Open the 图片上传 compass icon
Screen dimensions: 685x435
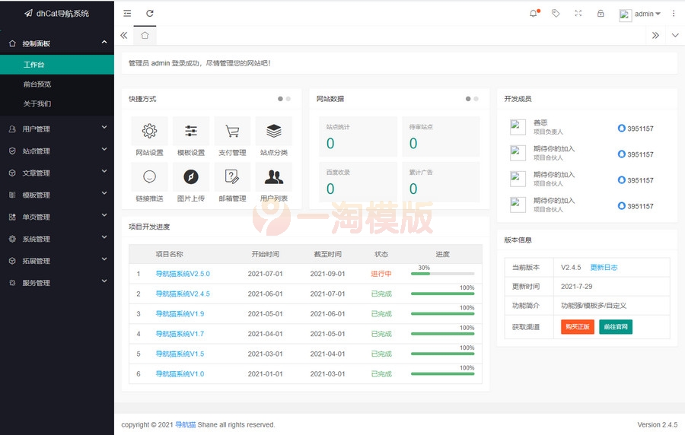191,177
